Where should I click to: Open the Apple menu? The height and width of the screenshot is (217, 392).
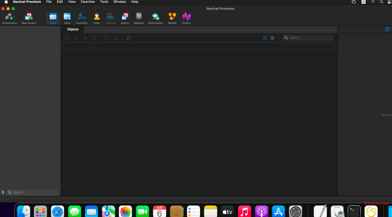(x=6, y=2)
